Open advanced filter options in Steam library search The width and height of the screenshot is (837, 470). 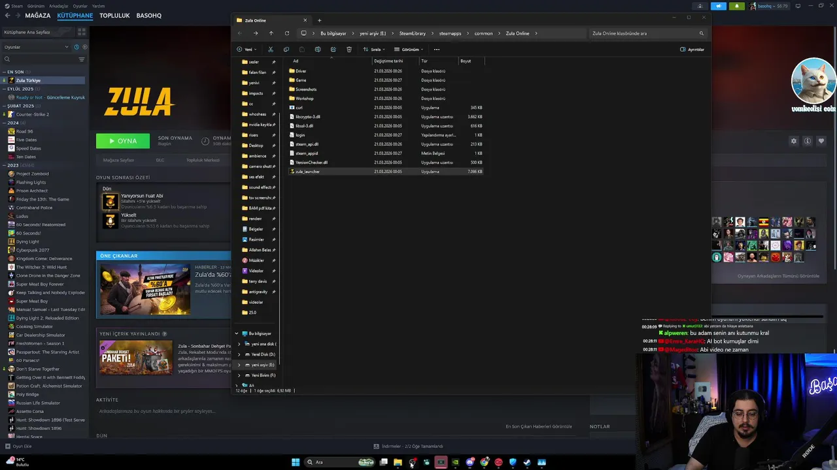81,59
